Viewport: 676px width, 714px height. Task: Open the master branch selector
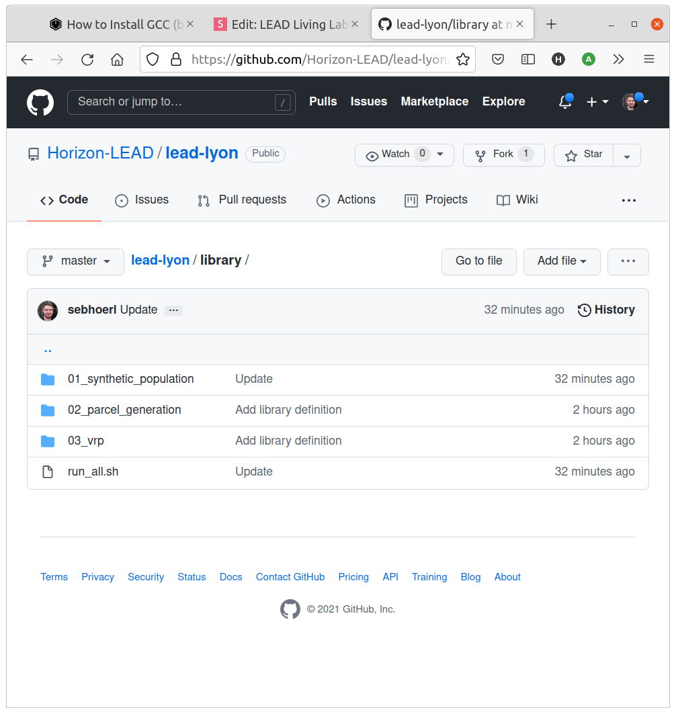tap(76, 261)
